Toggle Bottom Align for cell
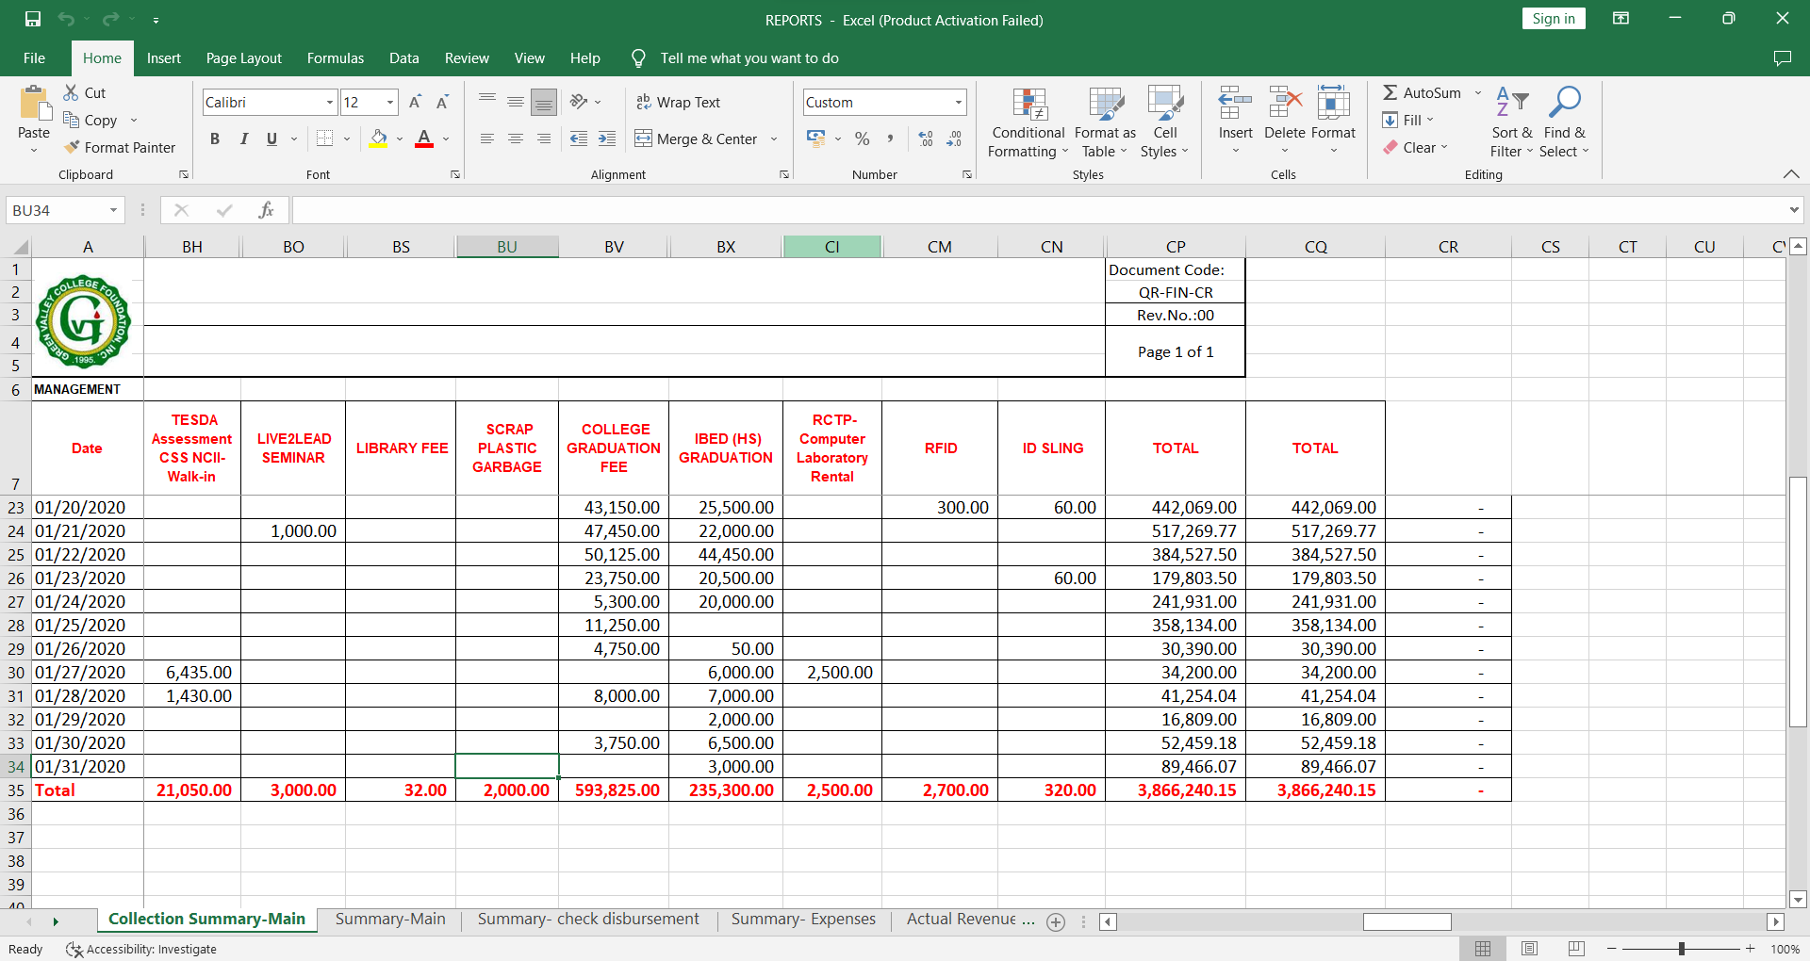This screenshot has width=1810, height=961. click(x=543, y=102)
